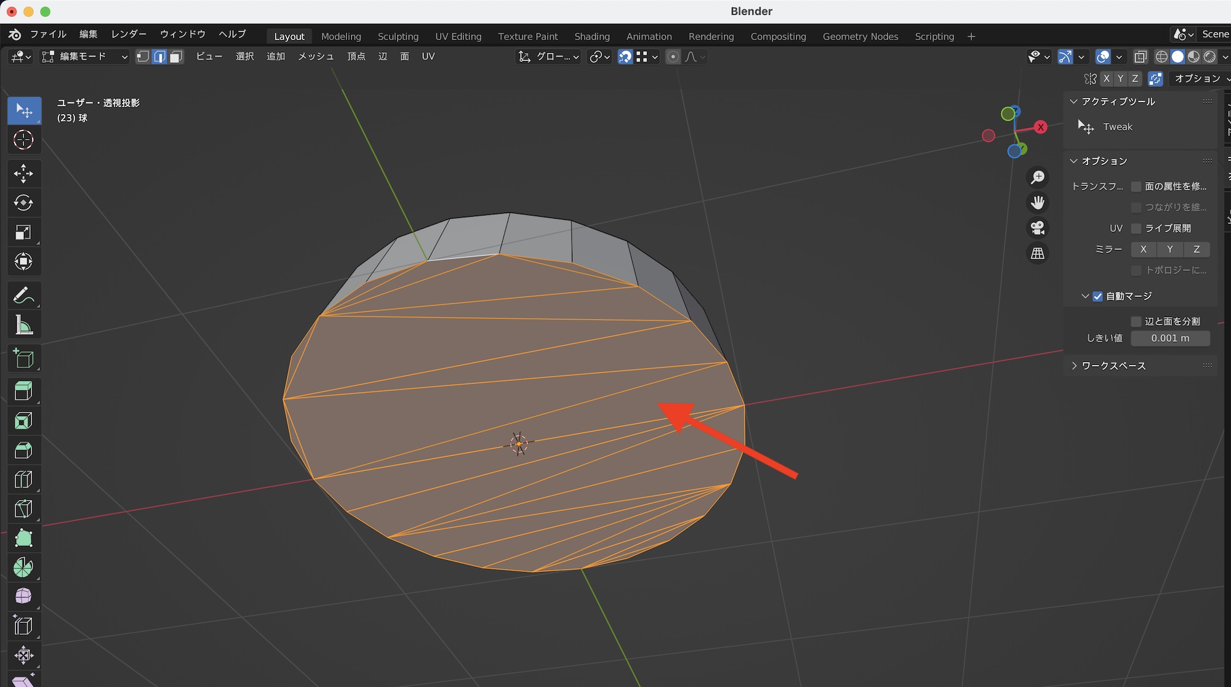Click the Extrude Region tool
Viewport: 1231px width, 687px height.
(x=23, y=391)
